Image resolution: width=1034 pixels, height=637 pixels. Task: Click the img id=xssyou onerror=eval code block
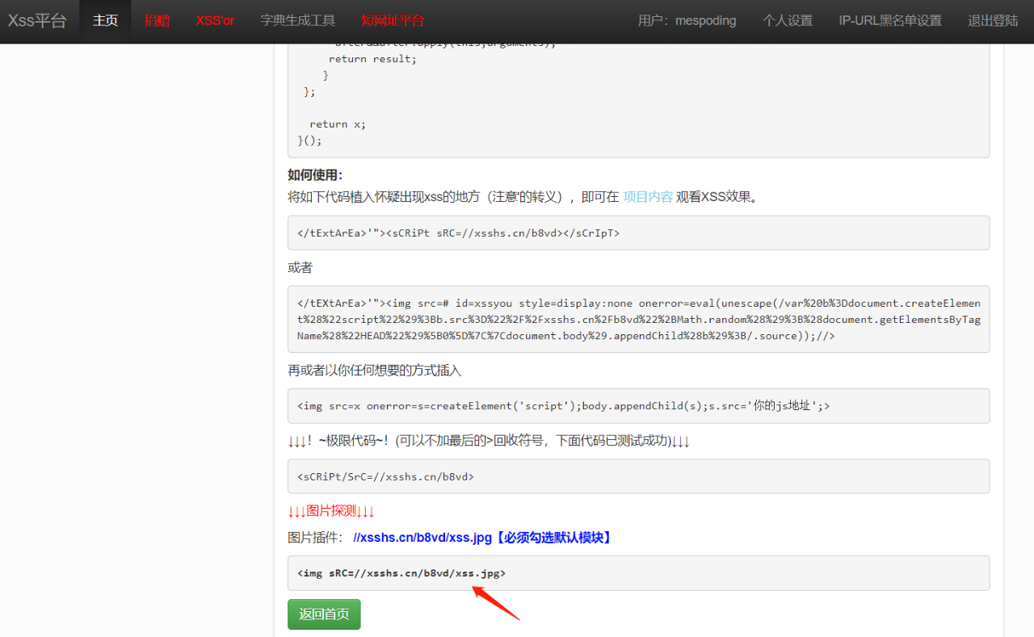click(x=638, y=319)
